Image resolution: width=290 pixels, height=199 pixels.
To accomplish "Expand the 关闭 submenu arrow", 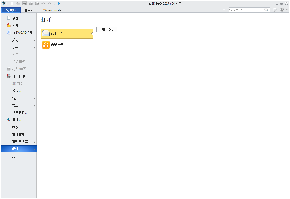I will coord(34,40).
